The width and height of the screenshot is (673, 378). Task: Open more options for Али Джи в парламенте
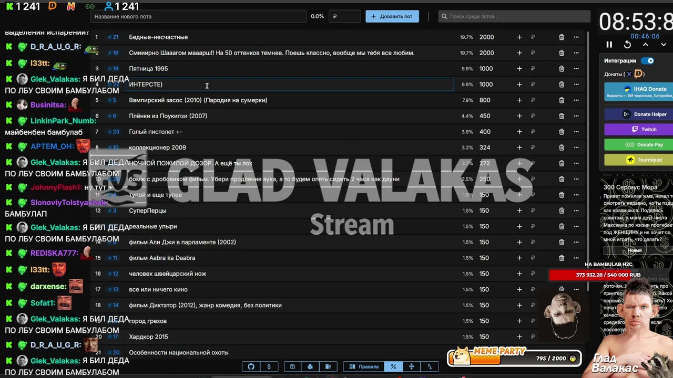(x=576, y=242)
